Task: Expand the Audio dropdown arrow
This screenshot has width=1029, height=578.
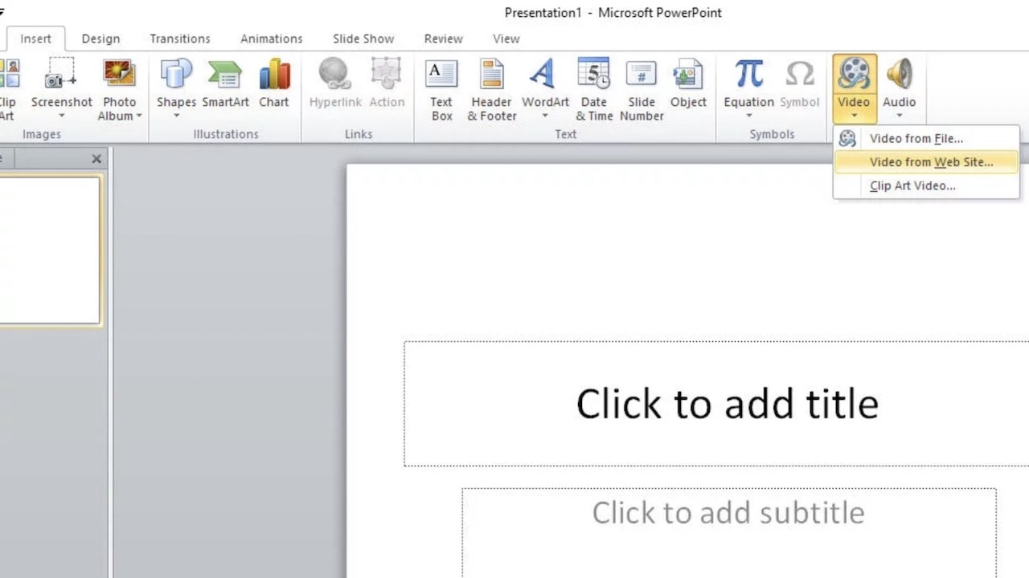Action: pyautogui.click(x=899, y=116)
